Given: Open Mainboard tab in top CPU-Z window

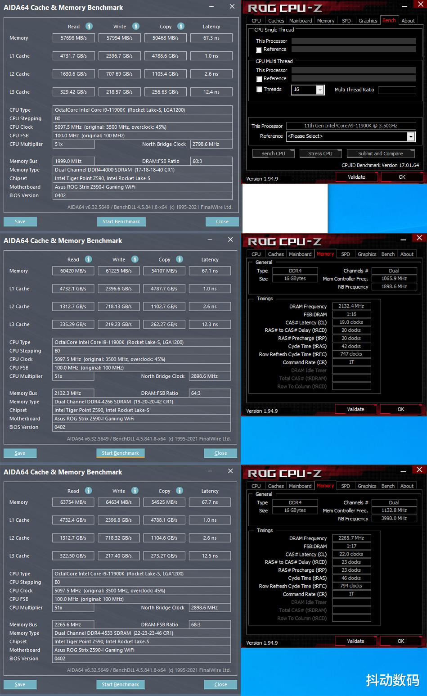Looking at the screenshot, I should [x=301, y=21].
